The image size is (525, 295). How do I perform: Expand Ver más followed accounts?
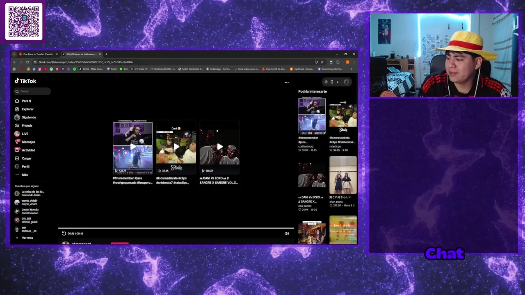[24, 238]
